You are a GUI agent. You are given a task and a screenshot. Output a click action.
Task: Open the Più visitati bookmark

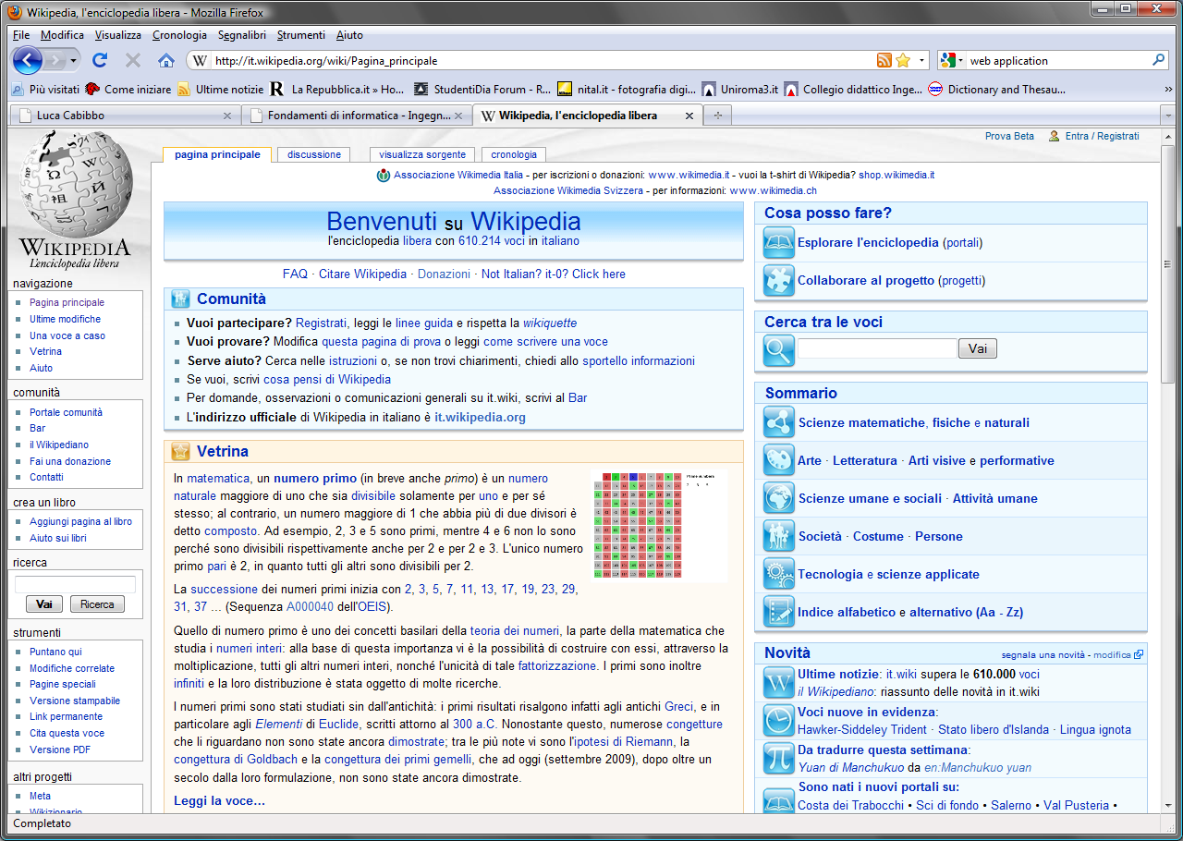(x=45, y=90)
